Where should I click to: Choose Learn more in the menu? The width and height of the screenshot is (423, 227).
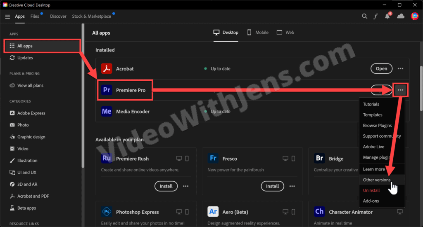(382, 169)
